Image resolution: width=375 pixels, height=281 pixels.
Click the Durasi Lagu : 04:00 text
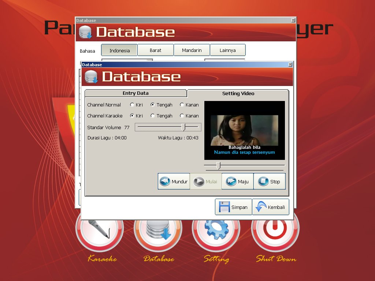pyautogui.click(x=107, y=138)
